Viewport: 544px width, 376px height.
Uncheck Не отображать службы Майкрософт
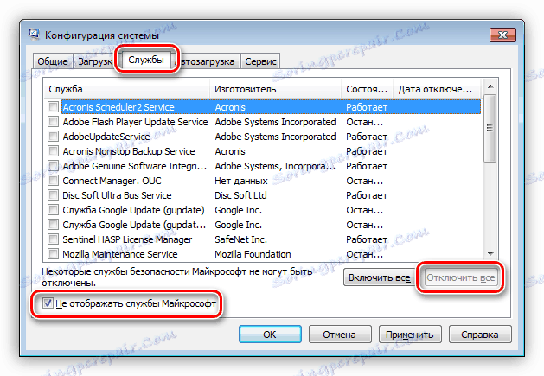pyautogui.click(x=48, y=303)
